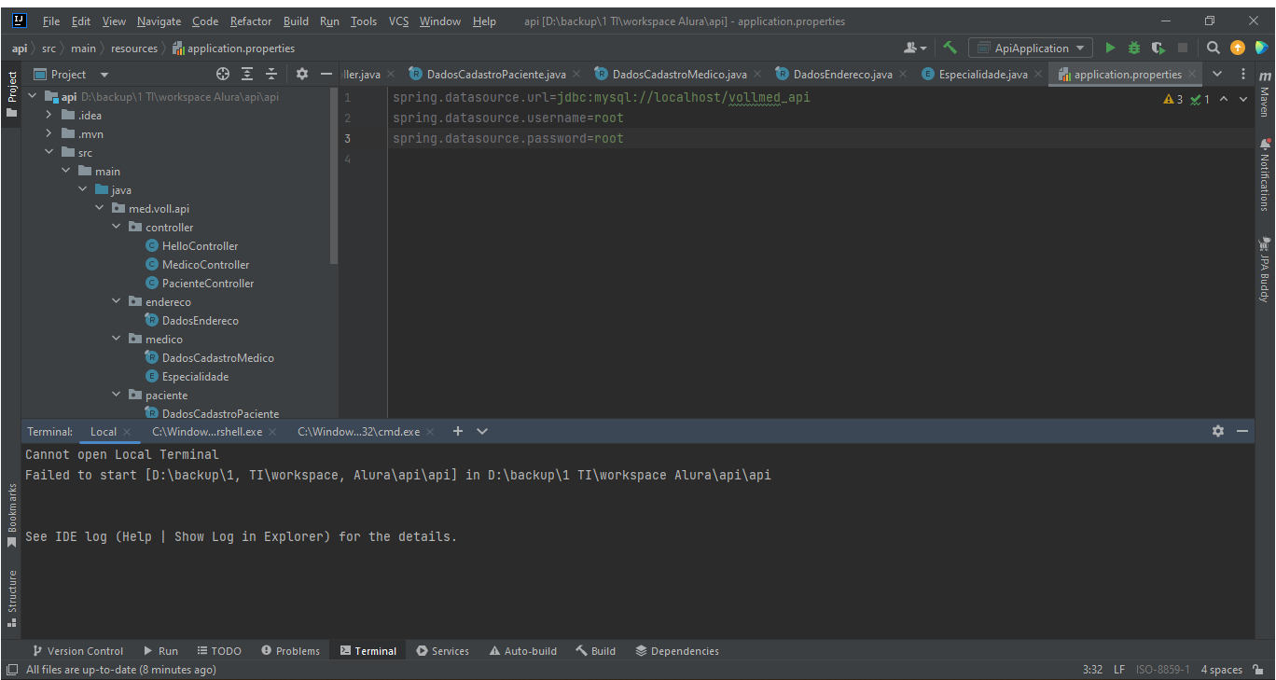The height and width of the screenshot is (680, 1276).
Task: Switch to Especialidade.java editor tab
Action: click(982, 74)
